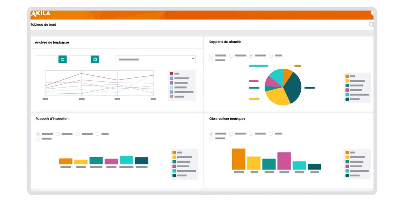Select the first radio in Rapports d'inspection

[x=38, y=134]
